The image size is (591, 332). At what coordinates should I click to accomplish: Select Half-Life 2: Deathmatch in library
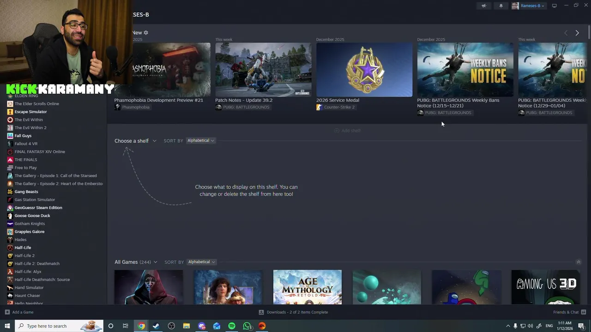tap(37, 263)
